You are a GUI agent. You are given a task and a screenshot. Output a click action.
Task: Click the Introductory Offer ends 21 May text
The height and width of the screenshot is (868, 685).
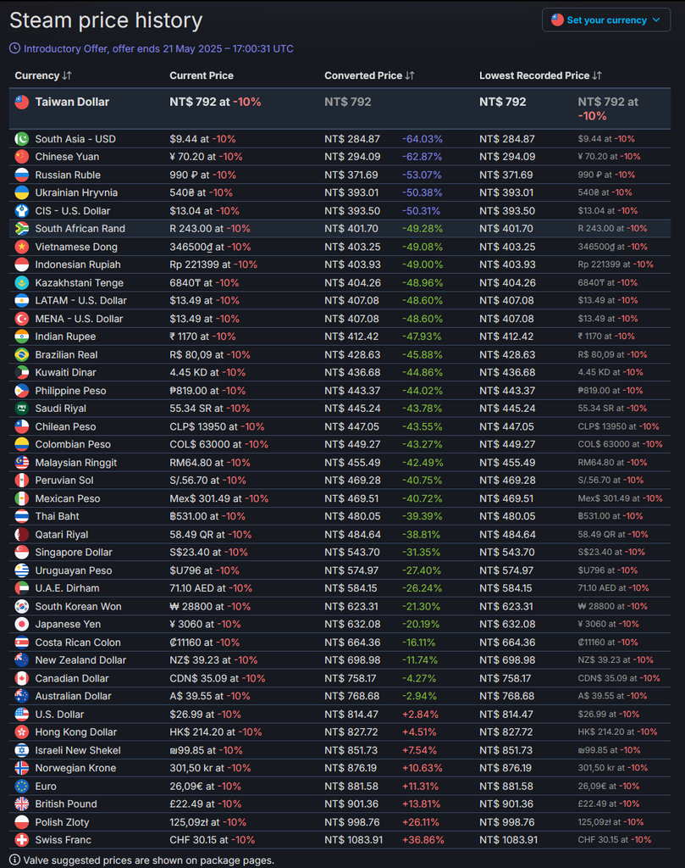pyautogui.click(x=158, y=48)
